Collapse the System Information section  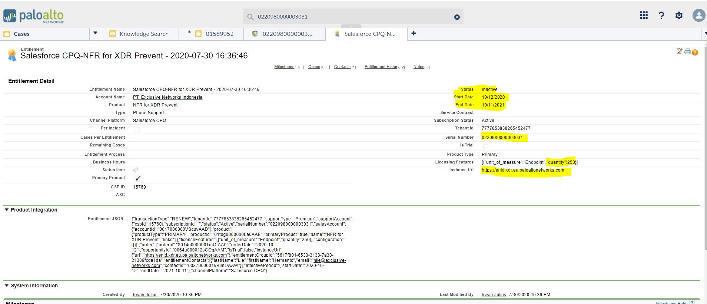(x=7, y=286)
